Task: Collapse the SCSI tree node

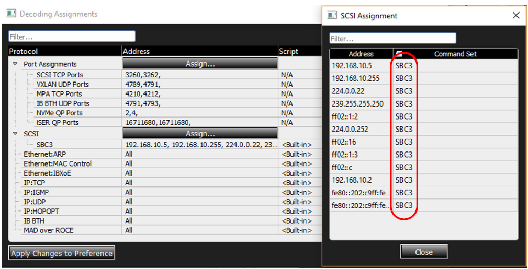Action: [x=15, y=134]
